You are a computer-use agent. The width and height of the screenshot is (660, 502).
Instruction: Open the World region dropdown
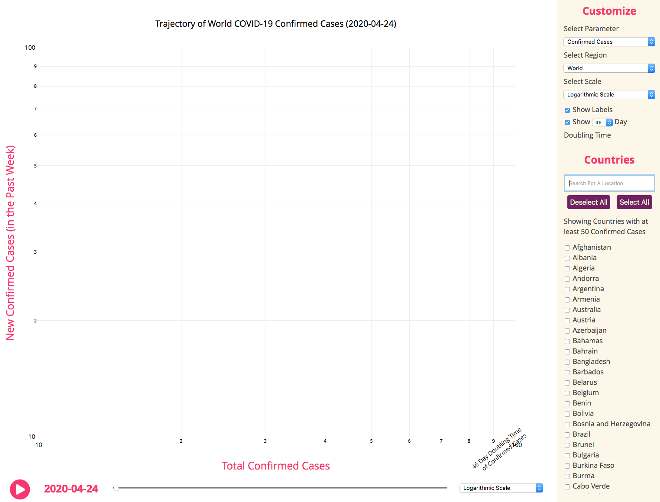pos(609,68)
